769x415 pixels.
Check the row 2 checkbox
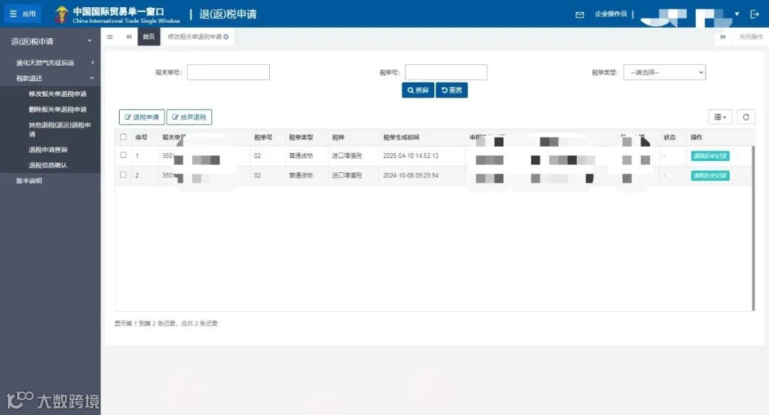(123, 174)
